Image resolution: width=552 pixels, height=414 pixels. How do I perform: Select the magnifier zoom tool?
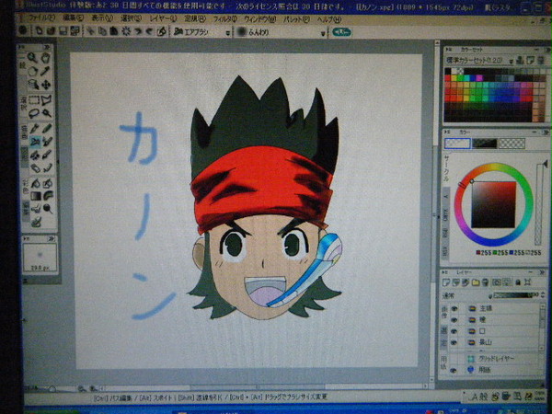[x=32, y=57]
